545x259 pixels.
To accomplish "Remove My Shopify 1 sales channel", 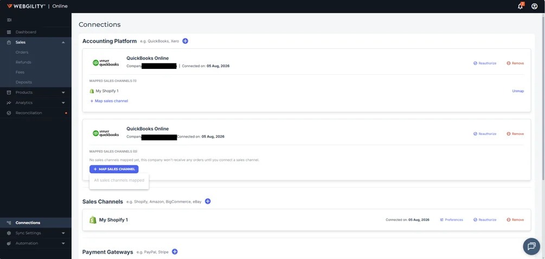I will pos(515,220).
